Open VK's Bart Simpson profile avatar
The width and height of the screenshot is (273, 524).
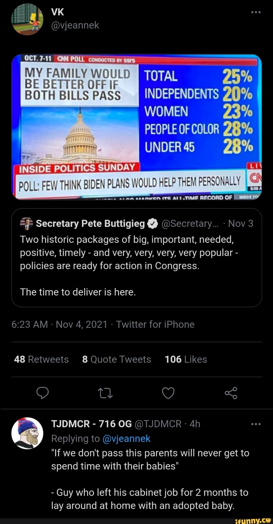27,19
